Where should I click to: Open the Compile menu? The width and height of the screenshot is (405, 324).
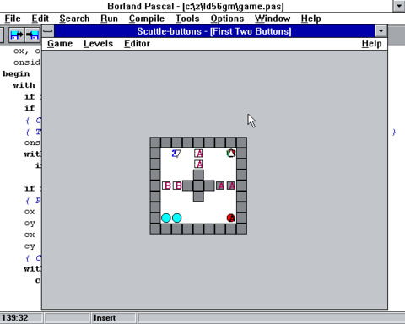click(x=147, y=19)
